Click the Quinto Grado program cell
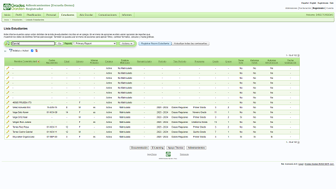 [199, 132]
